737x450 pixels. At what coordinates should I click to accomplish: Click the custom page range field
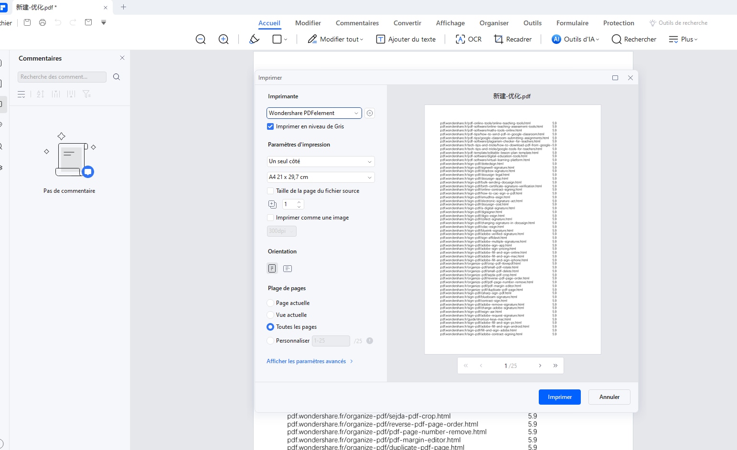[331, 341]
